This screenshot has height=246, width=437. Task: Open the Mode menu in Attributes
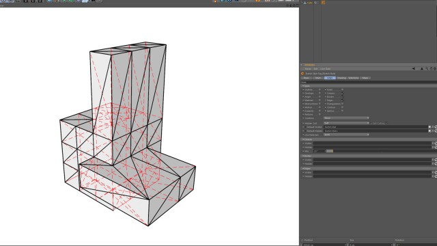point(308,69)
